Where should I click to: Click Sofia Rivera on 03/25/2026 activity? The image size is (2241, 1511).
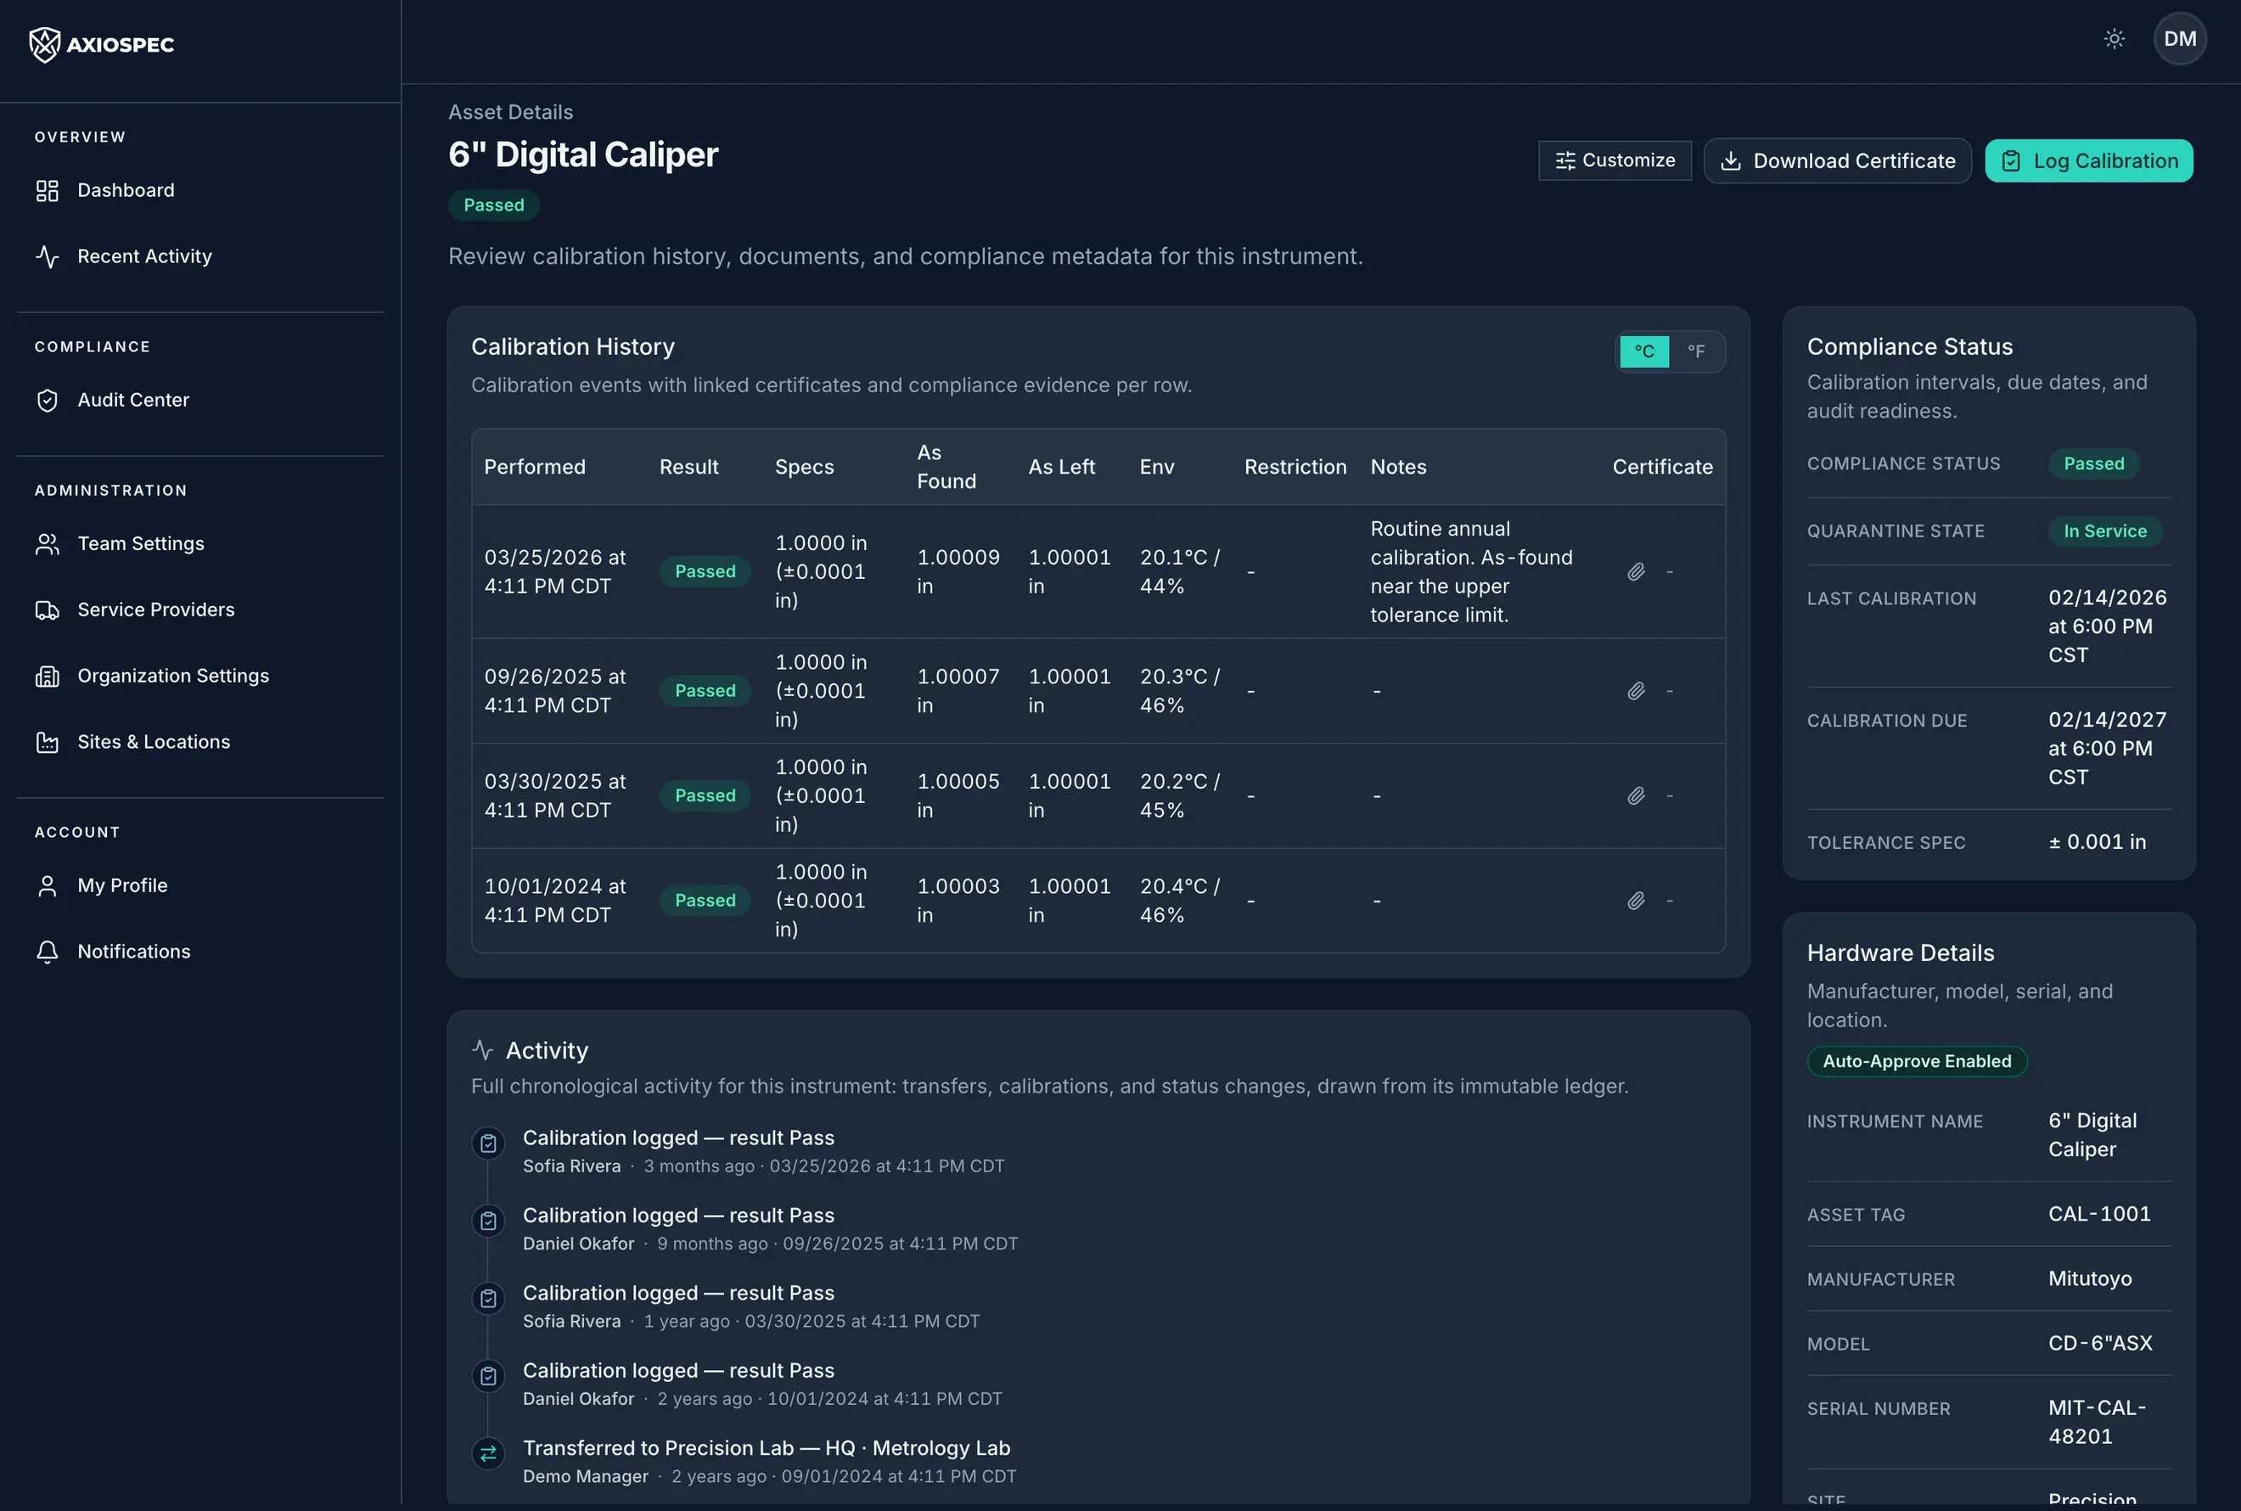[x=571, y=1167]
